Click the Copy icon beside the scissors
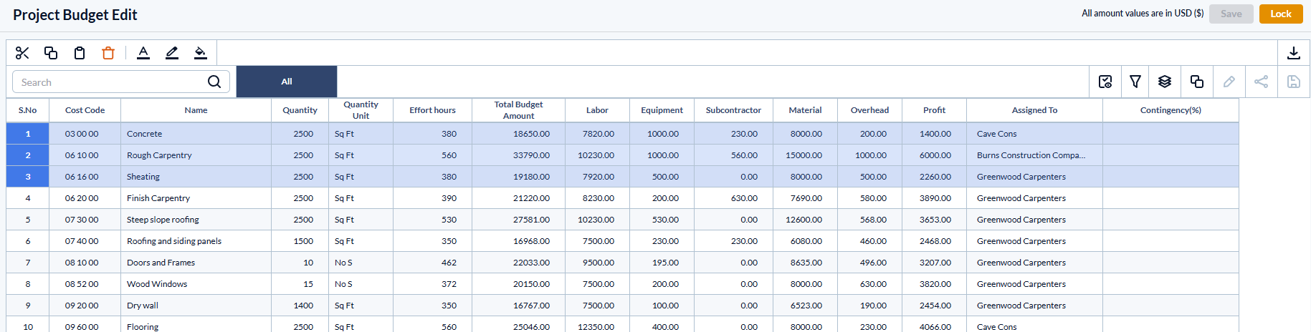 51,53
